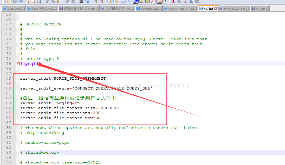Show all characters with pilcrow icon
The image size is (285, 165).
coord(129,2)
